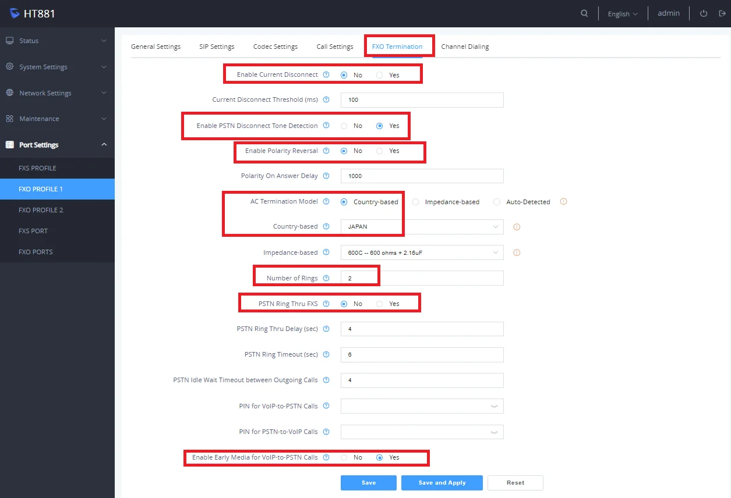Open help icon for Enable Polarity Reversal
This screenshot has width=731, height=498.
pos(326,151)
